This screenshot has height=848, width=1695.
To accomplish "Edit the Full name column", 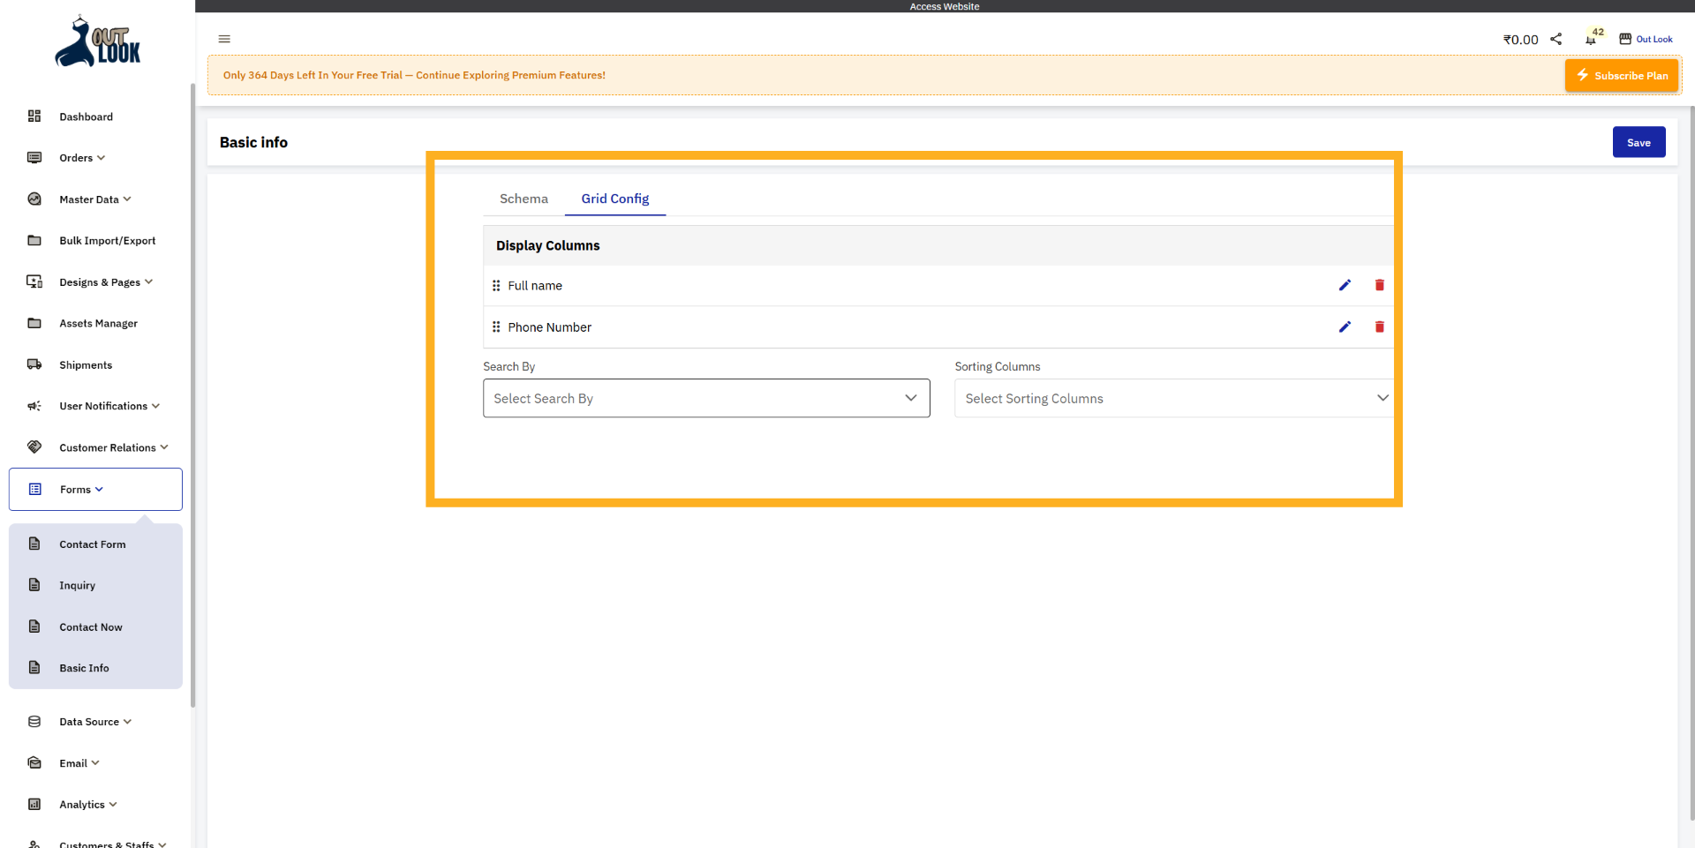I will coord(1345,285).
